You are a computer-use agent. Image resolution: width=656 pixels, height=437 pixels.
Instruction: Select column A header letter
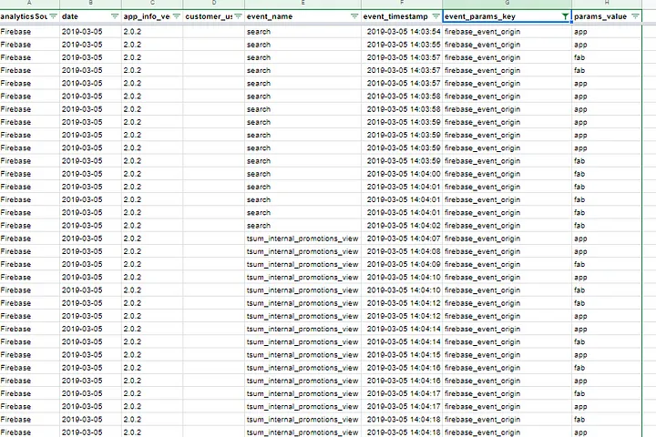coord(29,3)
